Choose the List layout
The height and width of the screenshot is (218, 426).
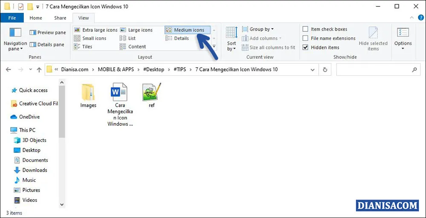pos(128,39)
